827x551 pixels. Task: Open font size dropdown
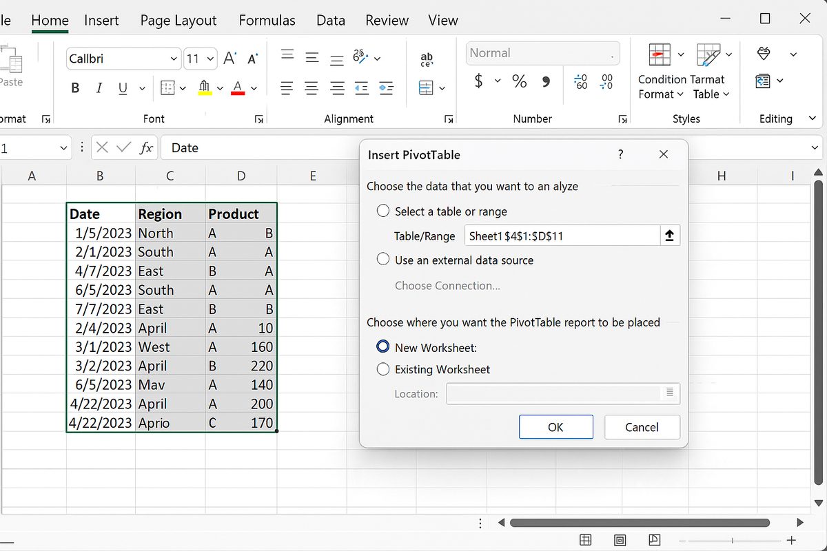[x=210, y=59]
